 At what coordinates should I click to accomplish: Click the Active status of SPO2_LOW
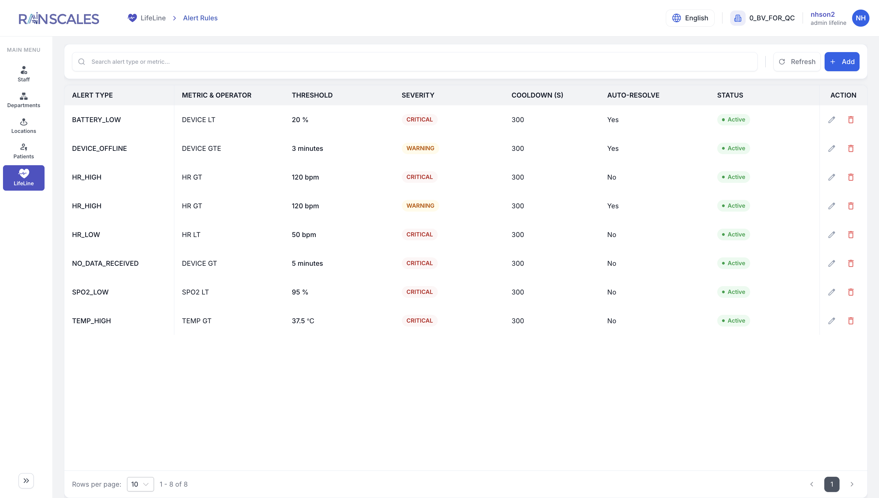coord(733,292)
